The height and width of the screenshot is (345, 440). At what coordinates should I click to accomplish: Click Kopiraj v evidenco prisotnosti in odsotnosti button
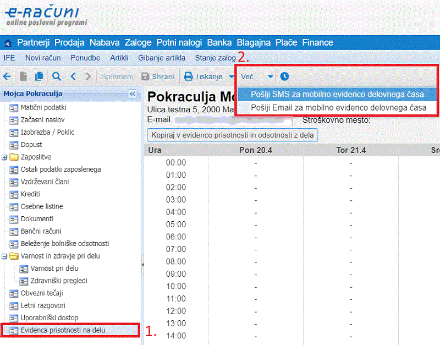pyautogui.click(x=232, y=135)
